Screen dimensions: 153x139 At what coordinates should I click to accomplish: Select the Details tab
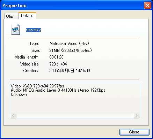(27, 16)
